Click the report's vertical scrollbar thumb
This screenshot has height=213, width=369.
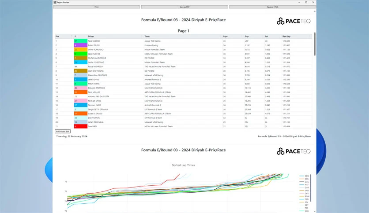[315, 44]
